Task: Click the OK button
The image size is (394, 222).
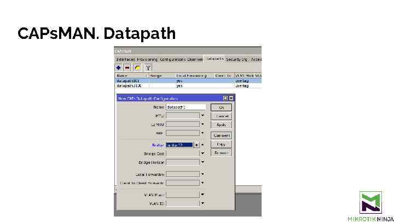Action: tap(222, 107)
